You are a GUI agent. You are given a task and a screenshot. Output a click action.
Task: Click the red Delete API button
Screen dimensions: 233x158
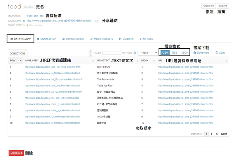coord(16,153)
